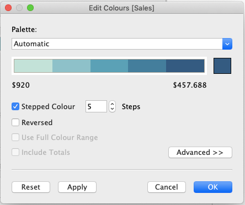Enable the Reversed checkbox
This screenshot has width=245, height=205.
tap(15, 122)
